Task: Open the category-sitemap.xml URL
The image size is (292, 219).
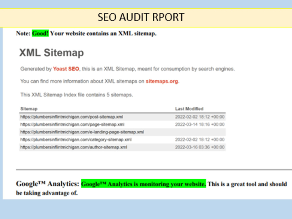Action: point(76,140)
